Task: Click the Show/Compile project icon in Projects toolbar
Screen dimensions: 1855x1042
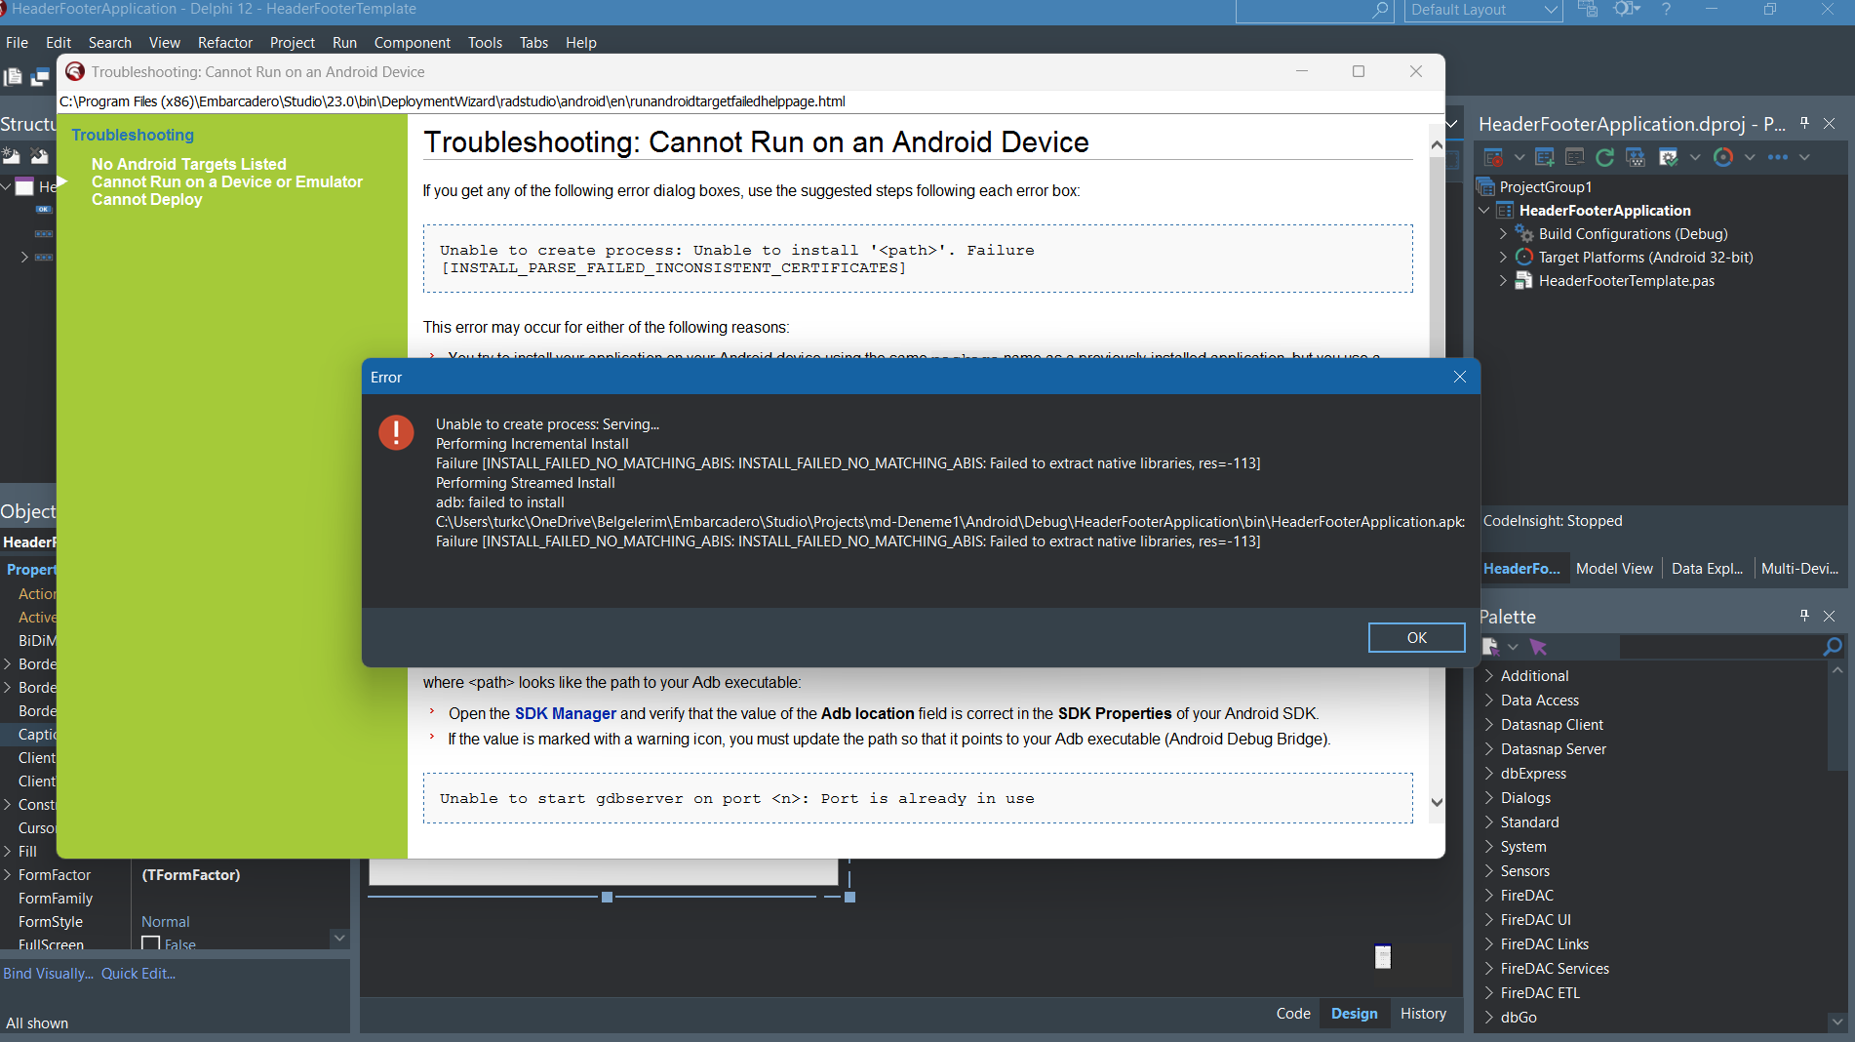Action: pyautogui.click(x=1492, y=157)
